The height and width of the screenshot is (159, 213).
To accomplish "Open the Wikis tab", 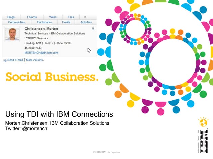I will coord(53,17).
